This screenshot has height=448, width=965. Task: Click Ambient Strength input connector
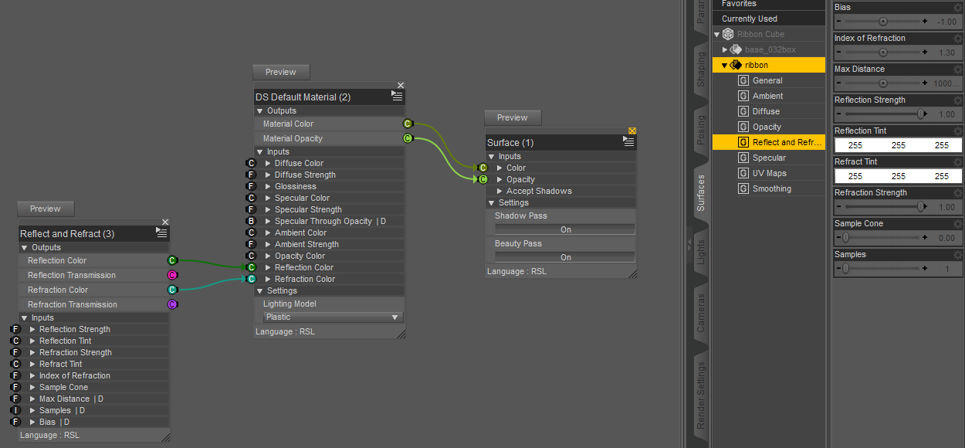tap(251, 245)
